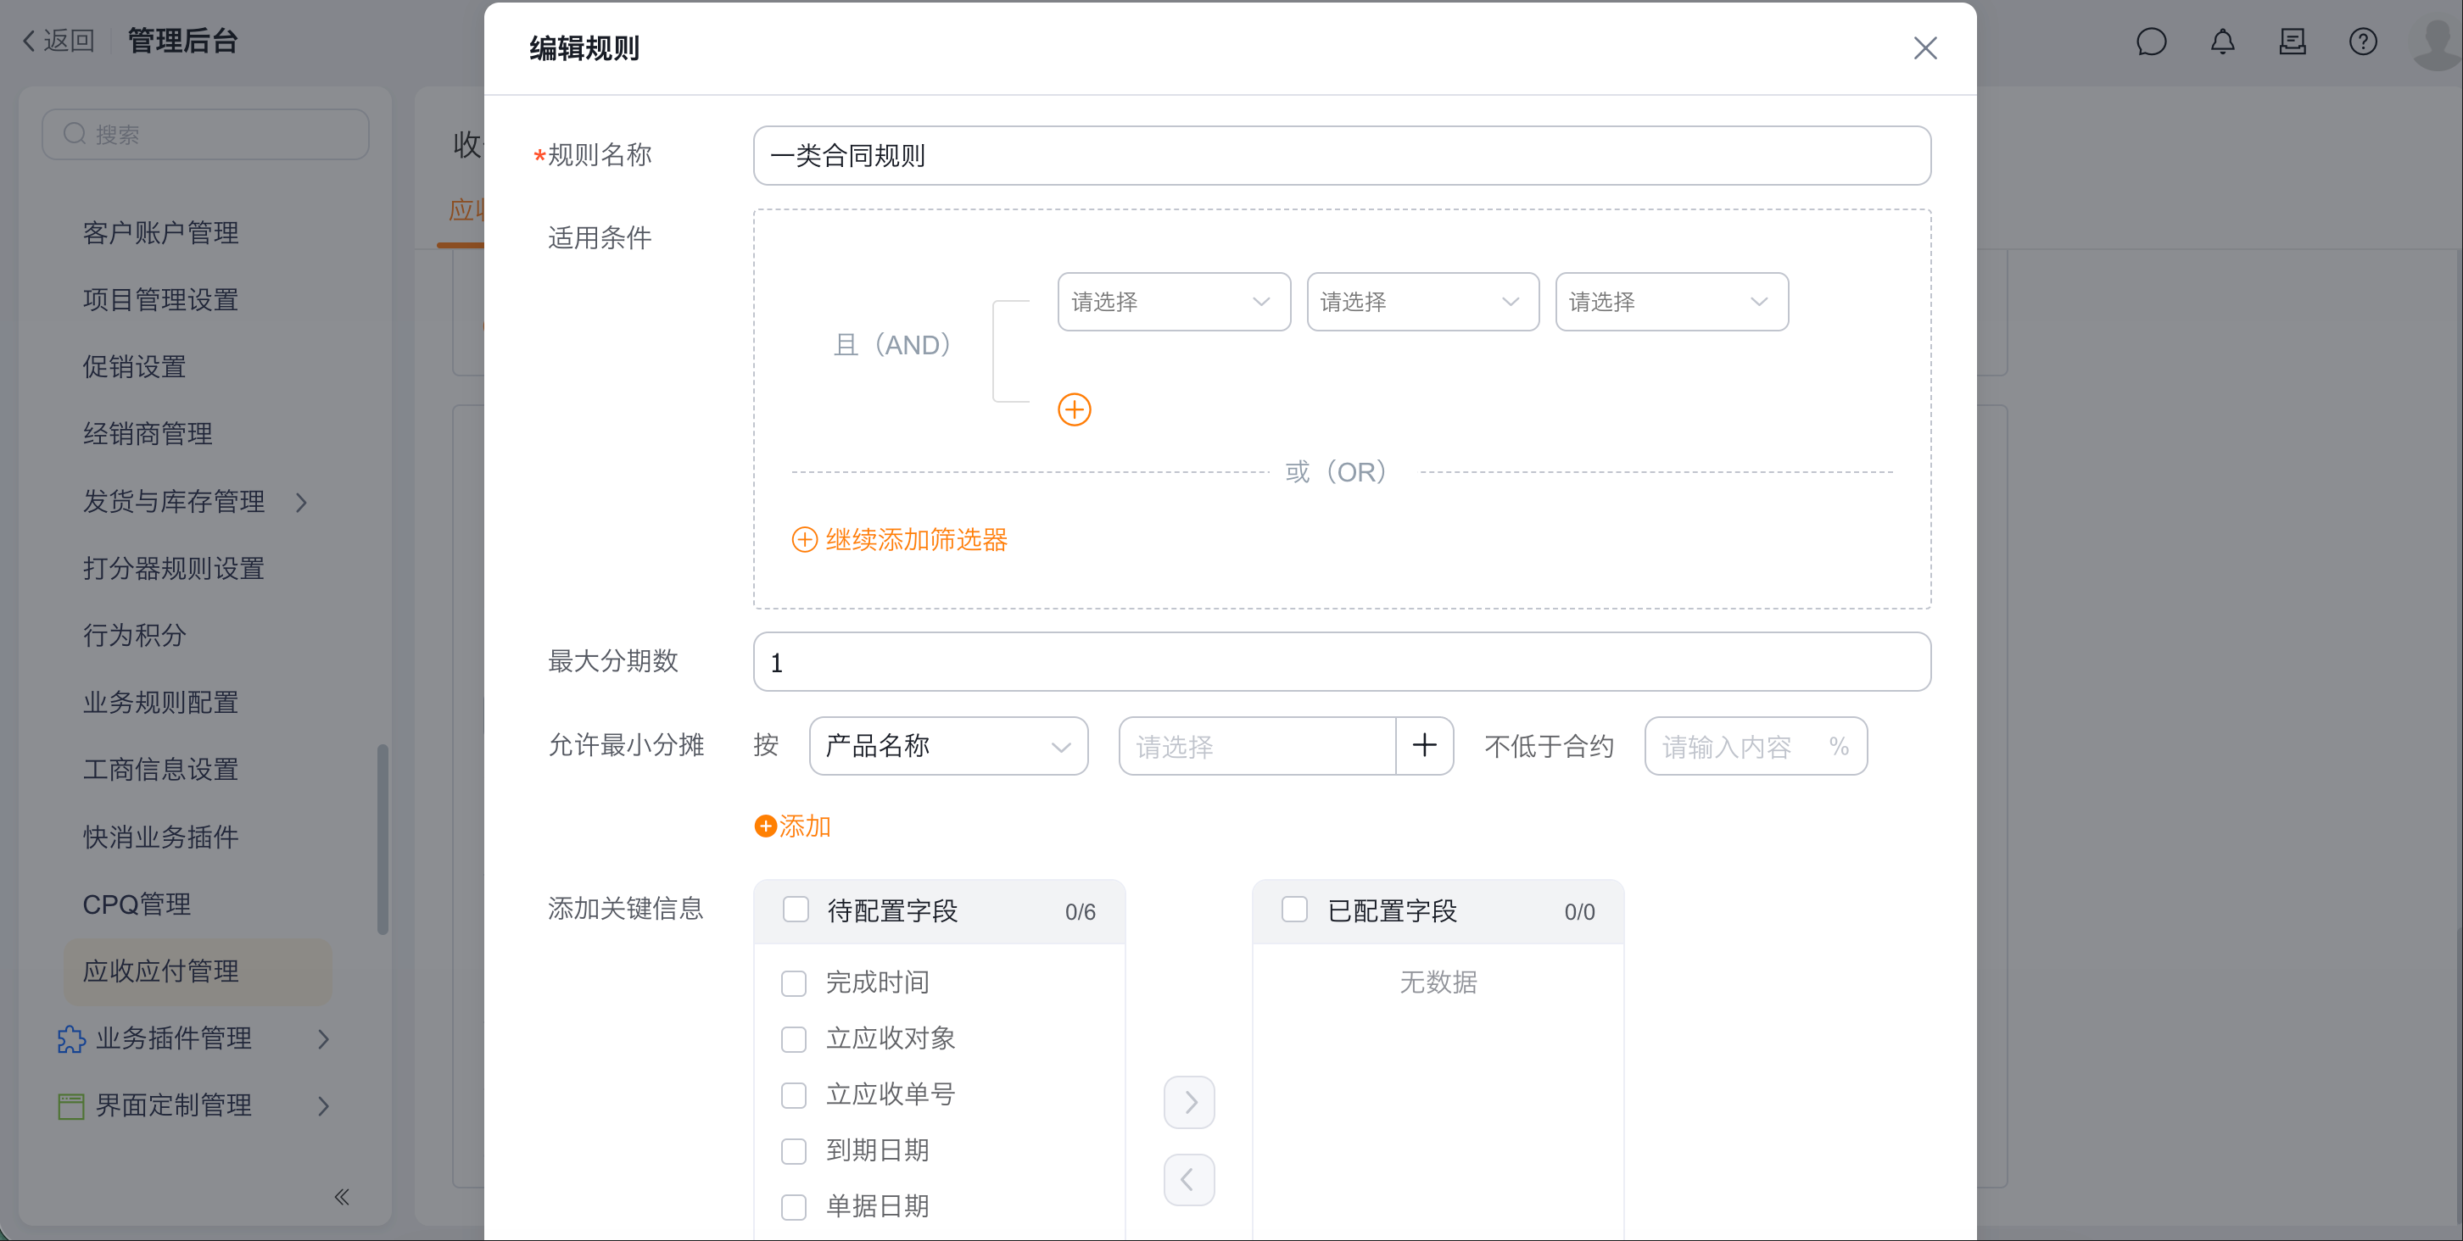Move fields right with transfer arrow
The width and height of the screenshot is (2463, 1241).
pos(1189,1103)
